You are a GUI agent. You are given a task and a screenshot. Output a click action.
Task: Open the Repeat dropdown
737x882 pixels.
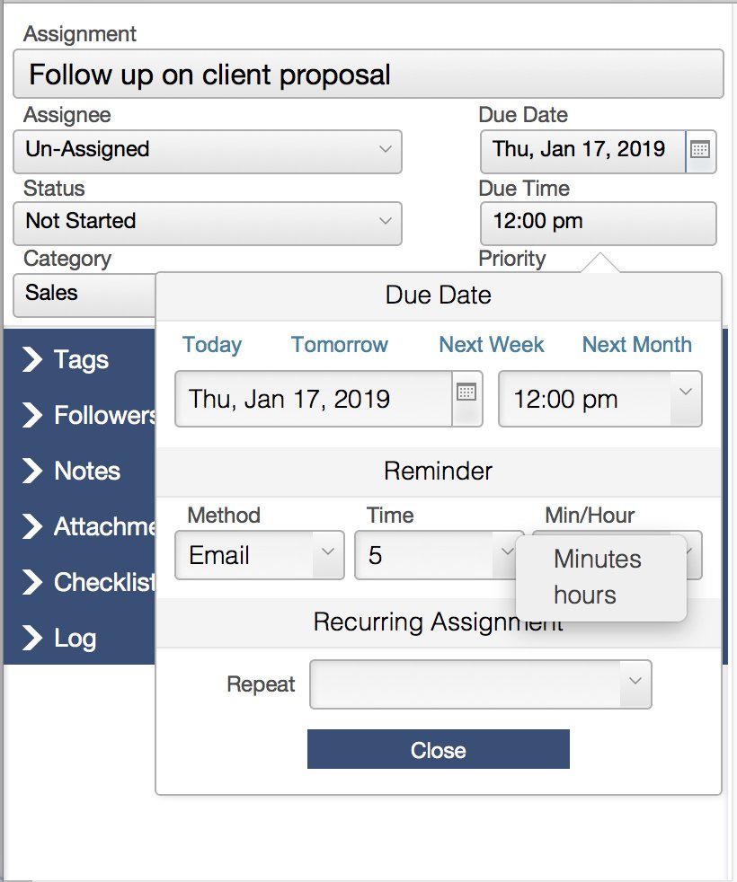(480, 684)
